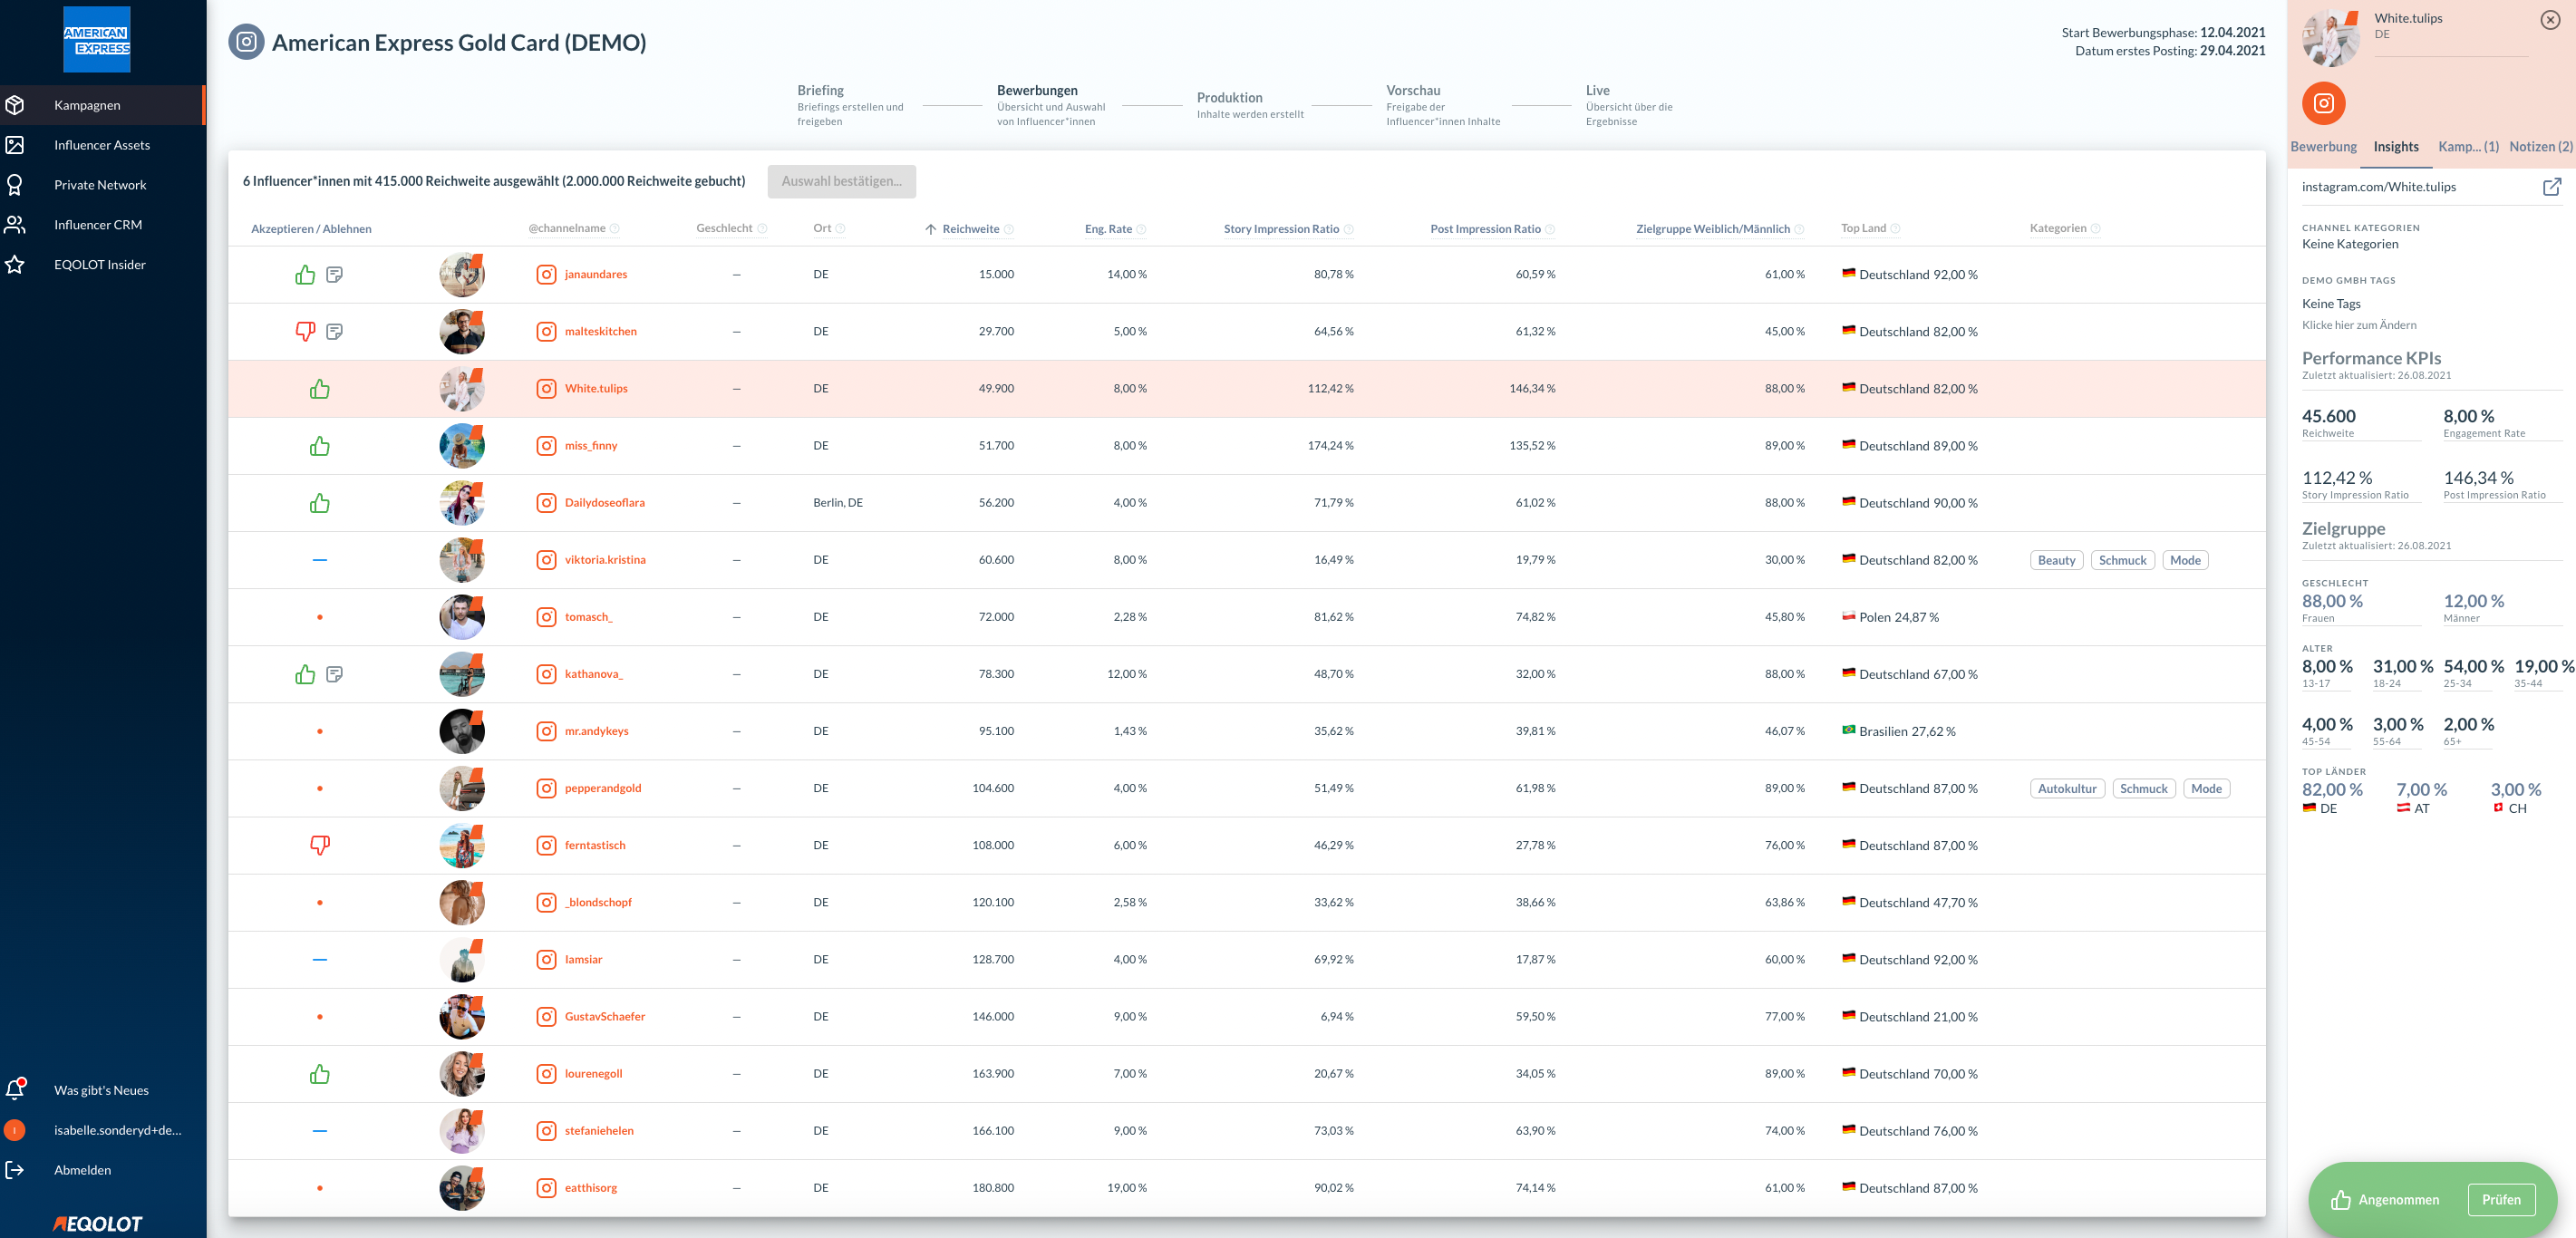Sort by Story Impression Ratio header

pos(1280,229)
